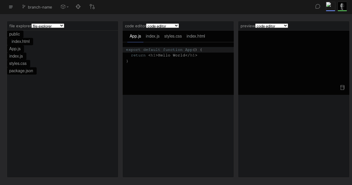Open the hamburger menu
352x185 pixels.
11,7
